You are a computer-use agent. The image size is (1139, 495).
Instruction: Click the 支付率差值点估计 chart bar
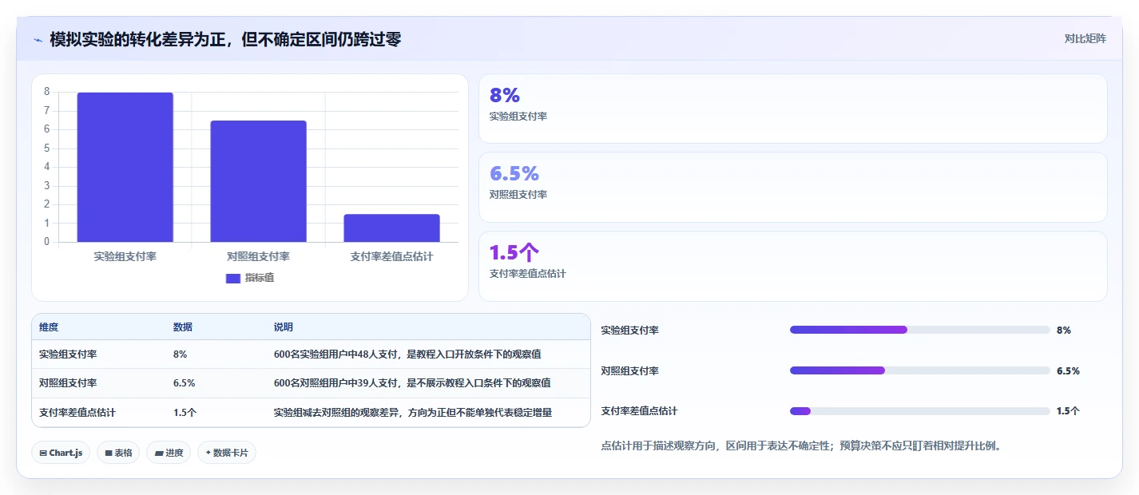(x=391, y=228)
